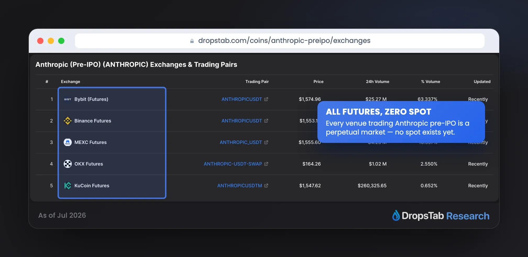Open the ANTHROPICUSDT pair link on Bybit row
The width and height of the screenshot is (528, 257).
point(242,99)
